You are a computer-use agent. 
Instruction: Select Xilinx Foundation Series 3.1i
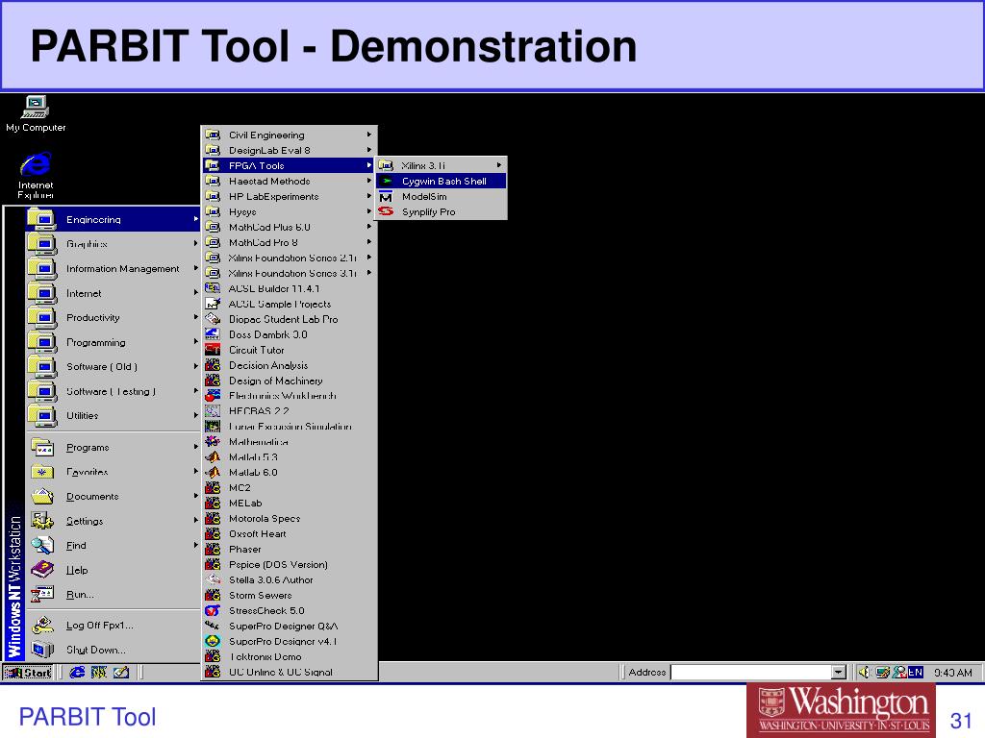tap(289, 273)
